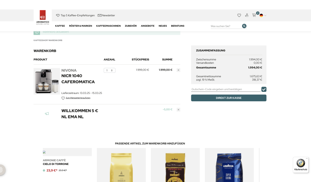Click the Gesamtsumme 1.994,00 € value
311x182 pixels.
pyautogui.click(x=255, y=68)
